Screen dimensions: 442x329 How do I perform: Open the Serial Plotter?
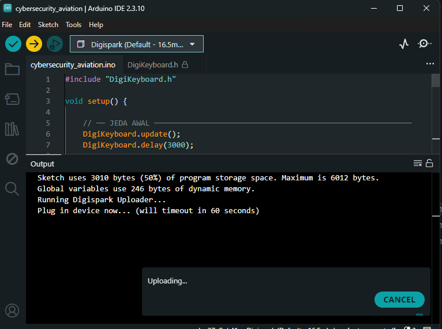[404, 44]
